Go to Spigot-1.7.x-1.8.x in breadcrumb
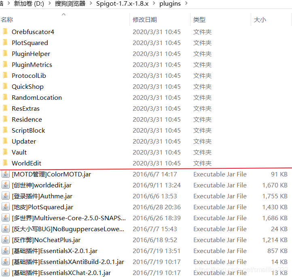The width and height of the screenshot is (292, 277). coord(123,4)
